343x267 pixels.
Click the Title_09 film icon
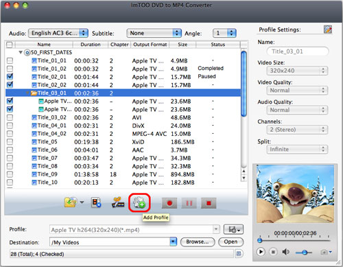click(34, 174)
